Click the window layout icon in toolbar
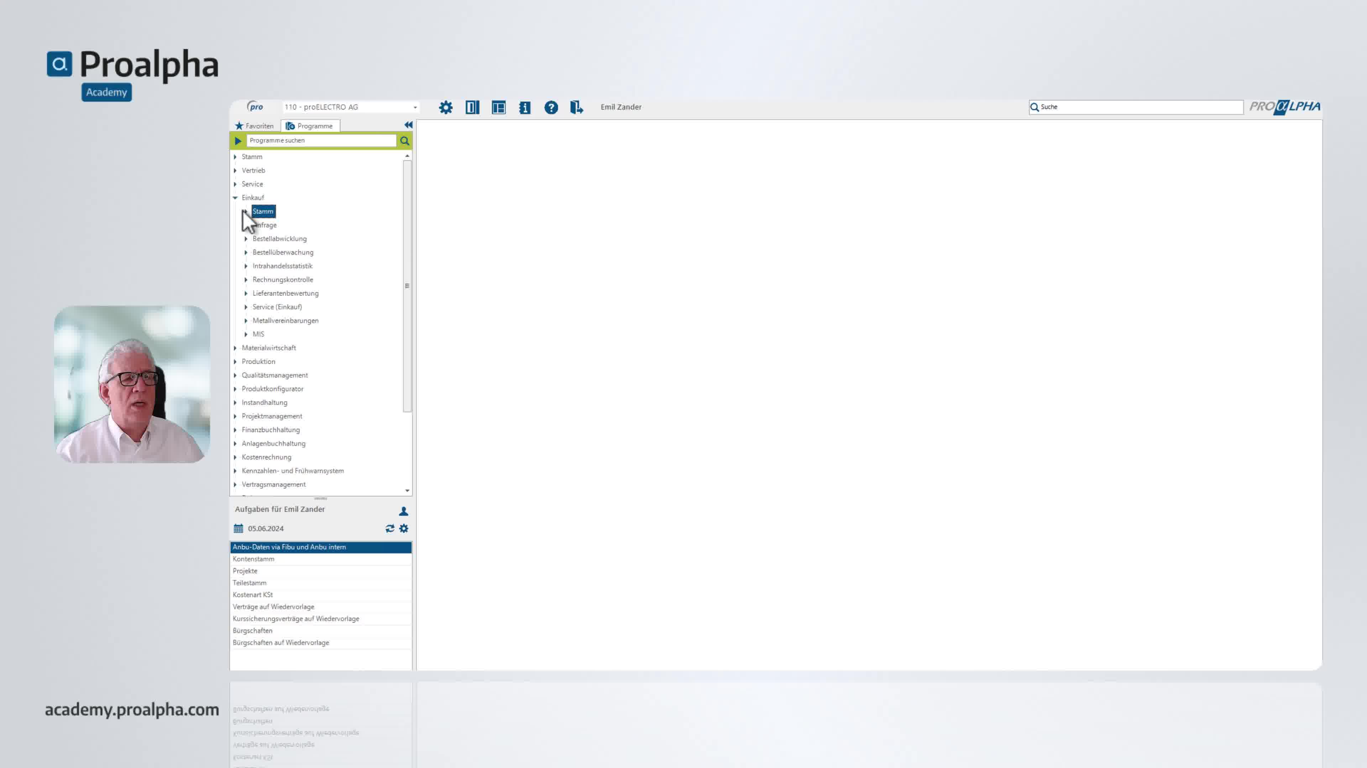This screenshot has height=768, width=1367. tap(499, 108)
